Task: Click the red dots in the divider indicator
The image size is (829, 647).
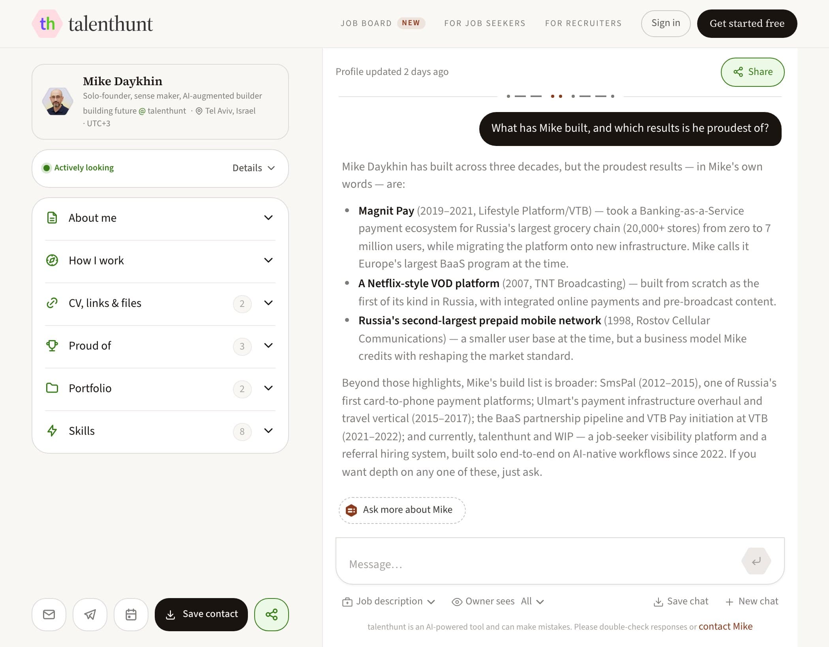Action: pyautogui.click(x=556, y=96)
